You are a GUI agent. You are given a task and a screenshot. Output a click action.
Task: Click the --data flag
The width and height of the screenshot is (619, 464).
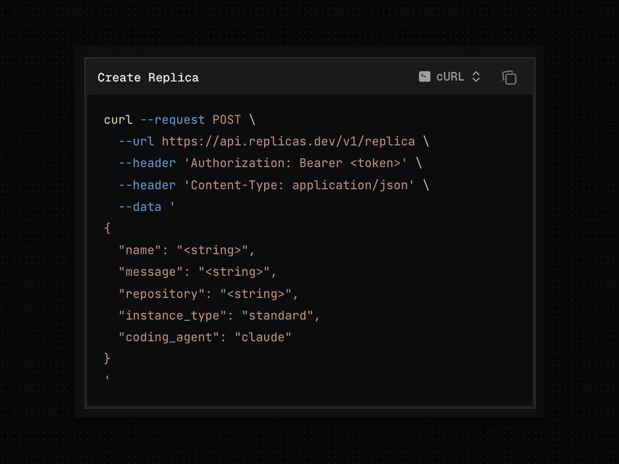(140, 207)
